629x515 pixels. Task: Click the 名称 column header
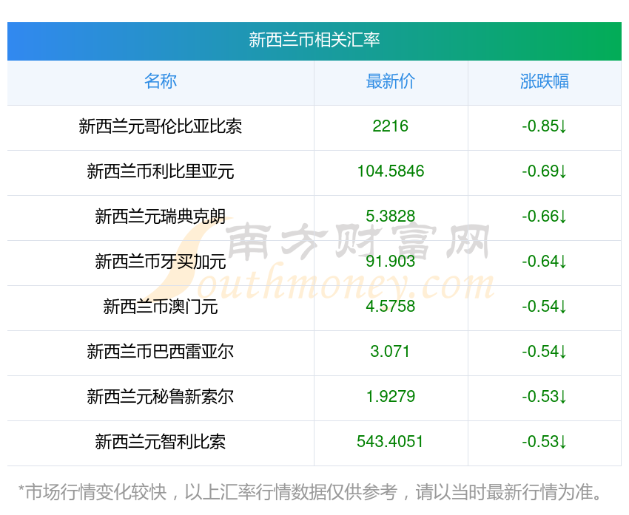pos(161,81)
